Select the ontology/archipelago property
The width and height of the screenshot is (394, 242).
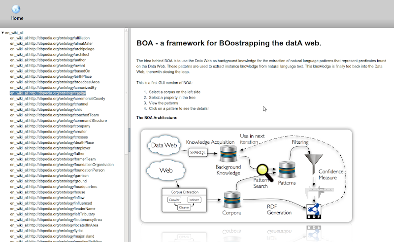(52, 49)
